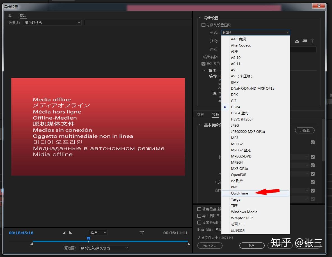Click the settings panel vertical scrollbar
The width and height of the screenshot is (332, 257).
(323, 140)
